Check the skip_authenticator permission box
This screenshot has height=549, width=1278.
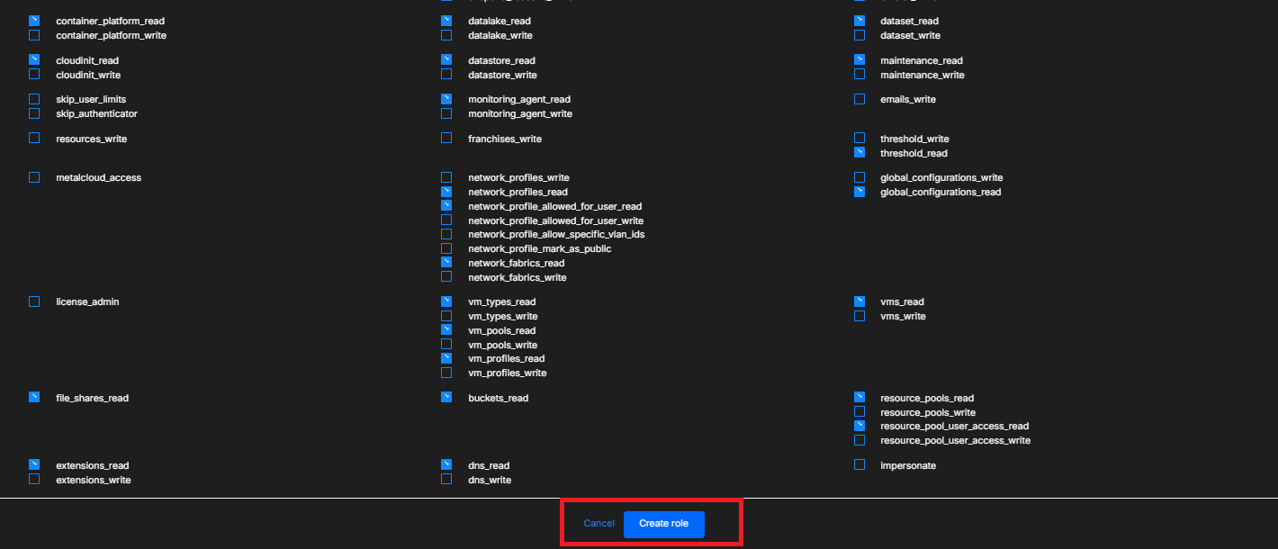pos(34,113)
